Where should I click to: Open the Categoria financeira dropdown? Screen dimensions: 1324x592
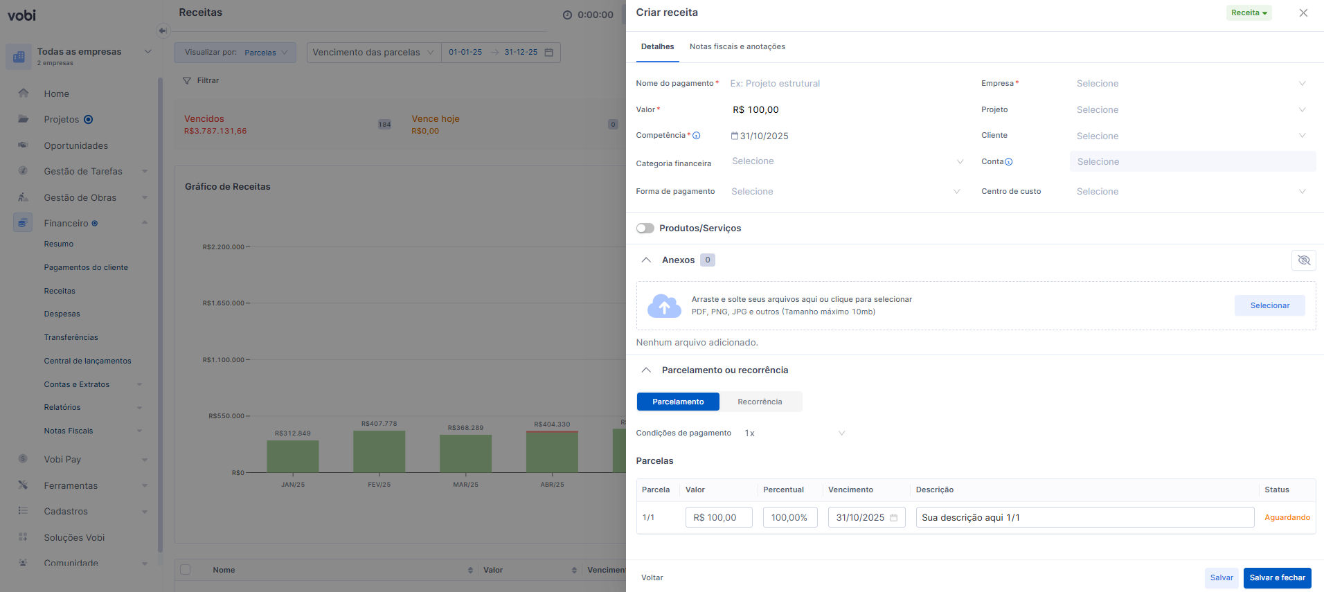pos(846,161)
